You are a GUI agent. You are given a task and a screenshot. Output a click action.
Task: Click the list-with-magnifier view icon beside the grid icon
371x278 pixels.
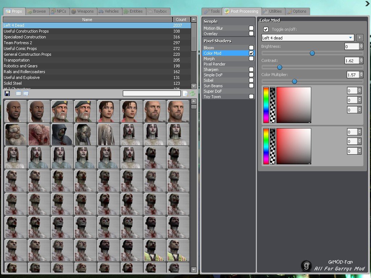click(x=26, y=93)
